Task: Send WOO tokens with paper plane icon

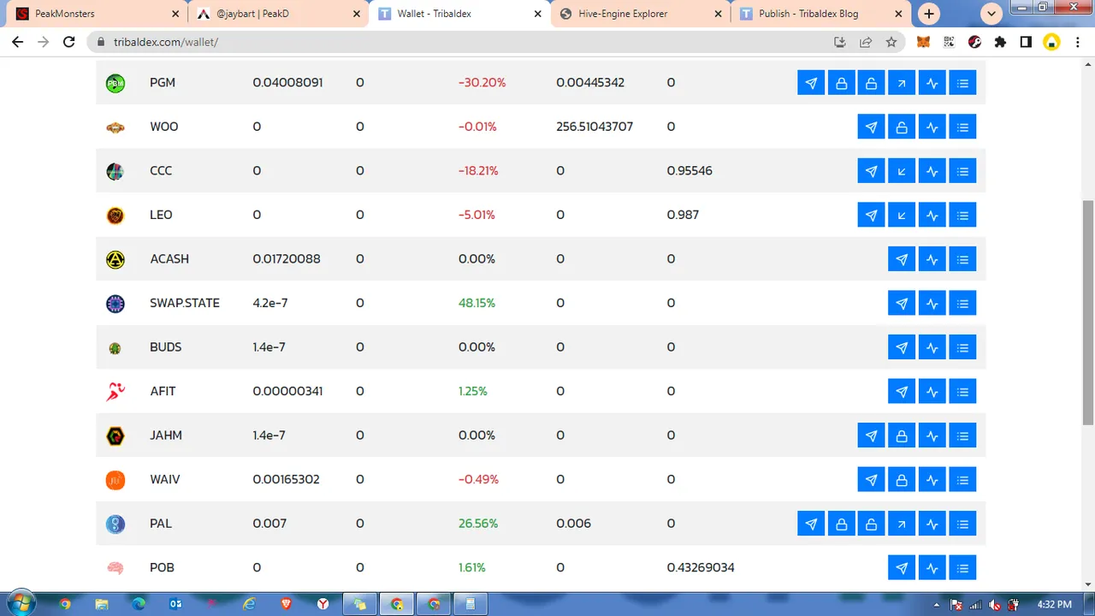Action: click(x=872, y=127)
